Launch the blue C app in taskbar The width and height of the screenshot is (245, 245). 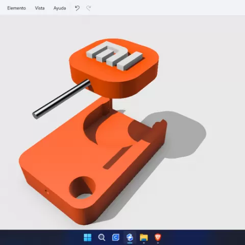(116, 237)
